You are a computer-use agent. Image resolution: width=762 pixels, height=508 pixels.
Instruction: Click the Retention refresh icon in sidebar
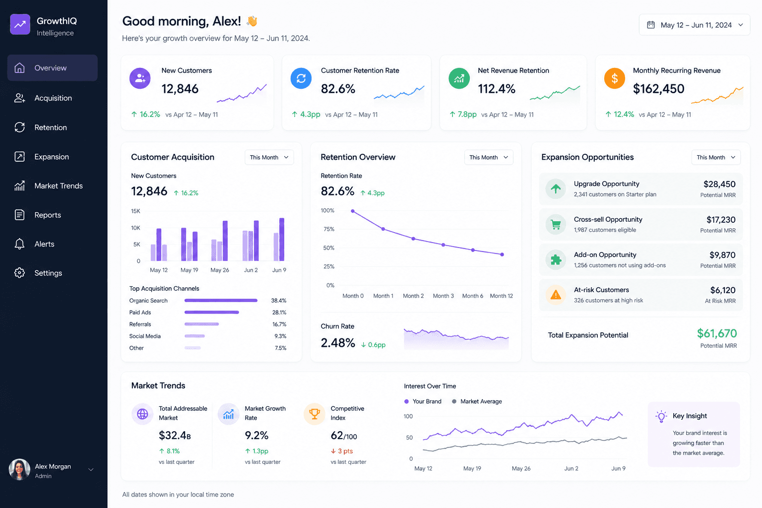tap(19, 127)
